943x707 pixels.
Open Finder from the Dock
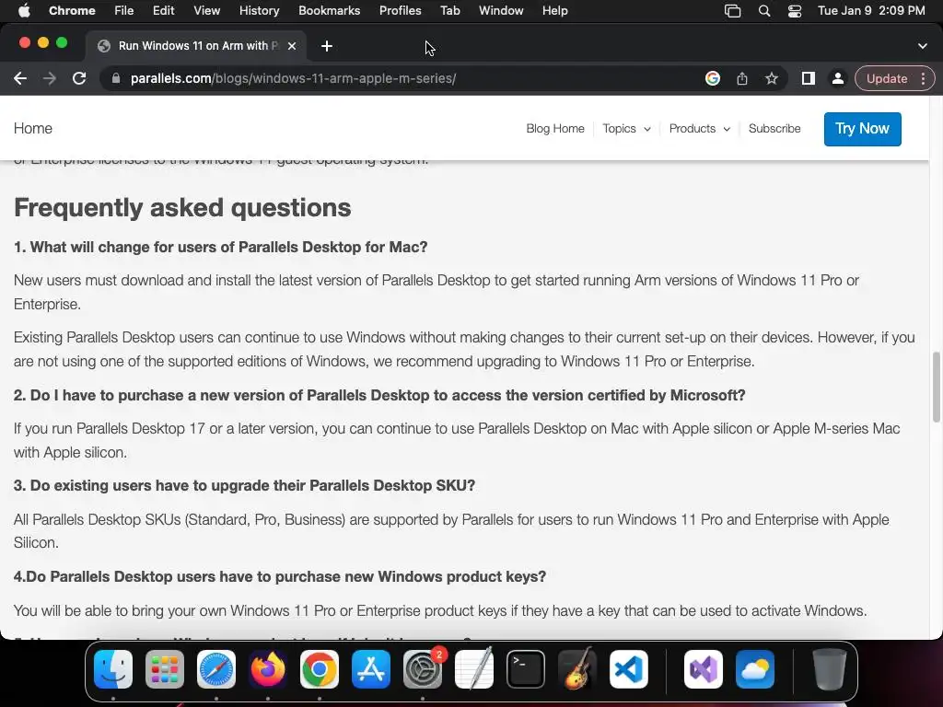(x=113, y=669)
